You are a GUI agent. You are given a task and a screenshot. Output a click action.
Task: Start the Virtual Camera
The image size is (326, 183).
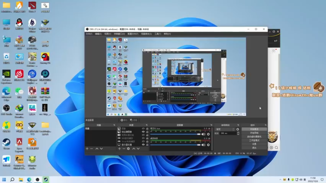254,137
